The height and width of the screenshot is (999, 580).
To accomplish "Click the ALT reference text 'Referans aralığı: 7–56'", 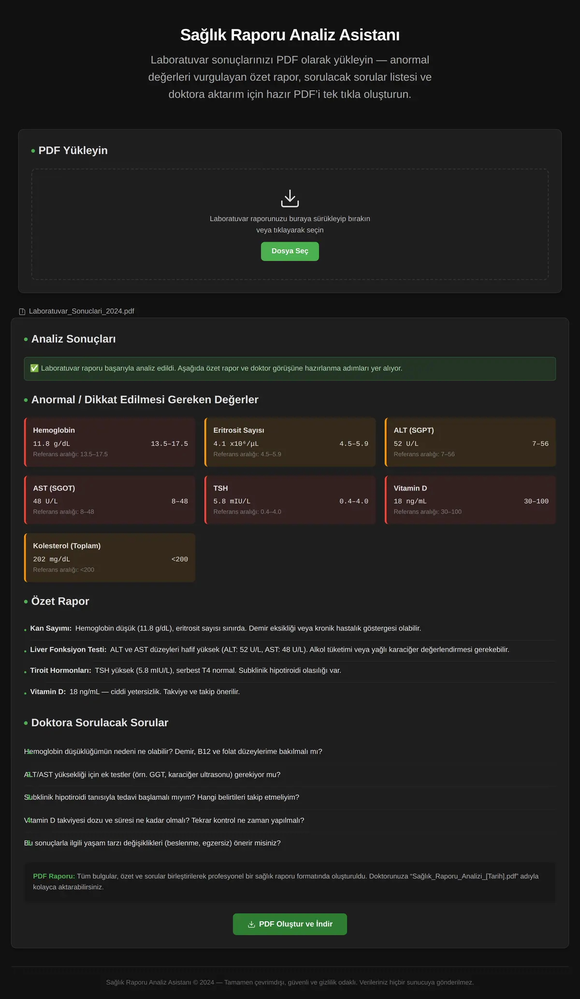I will click(x=424, y=454).
